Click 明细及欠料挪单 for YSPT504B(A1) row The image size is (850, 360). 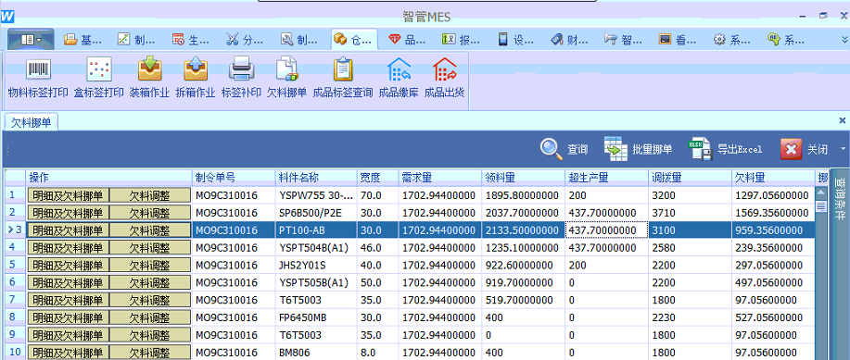pyautogui.click(x=68, y=248)
